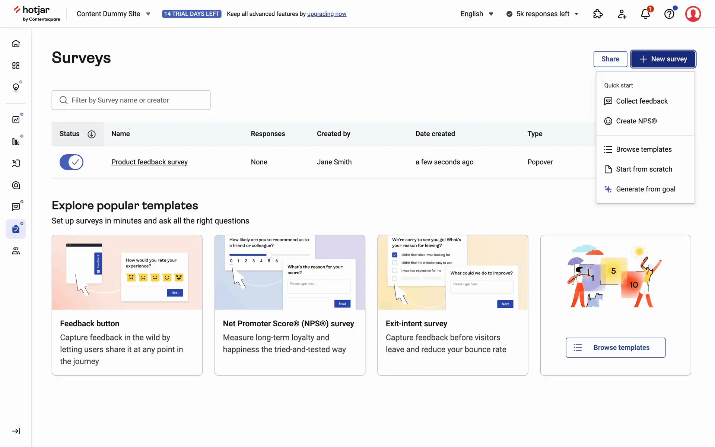Select Collect feedback from Quick start
The width and height of the screenshot is (715, 447).
(x=641, y=101)
